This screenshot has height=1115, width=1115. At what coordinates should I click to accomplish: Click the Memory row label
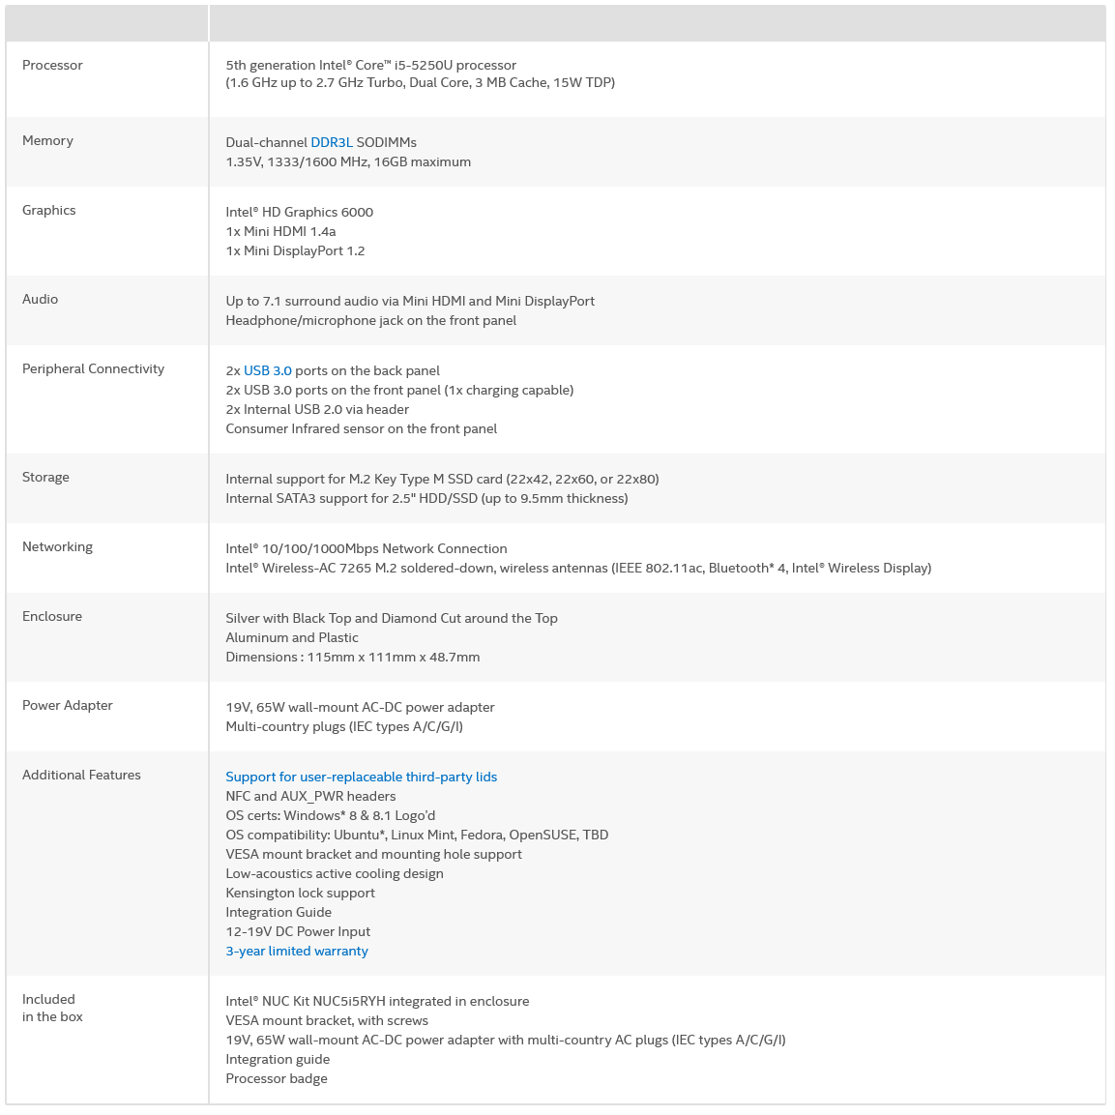47,140
